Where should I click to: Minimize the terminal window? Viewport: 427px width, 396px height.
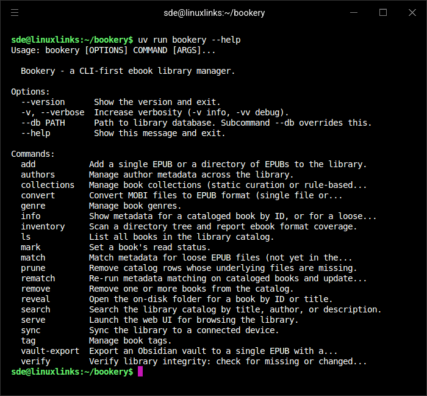coord(353,13)
